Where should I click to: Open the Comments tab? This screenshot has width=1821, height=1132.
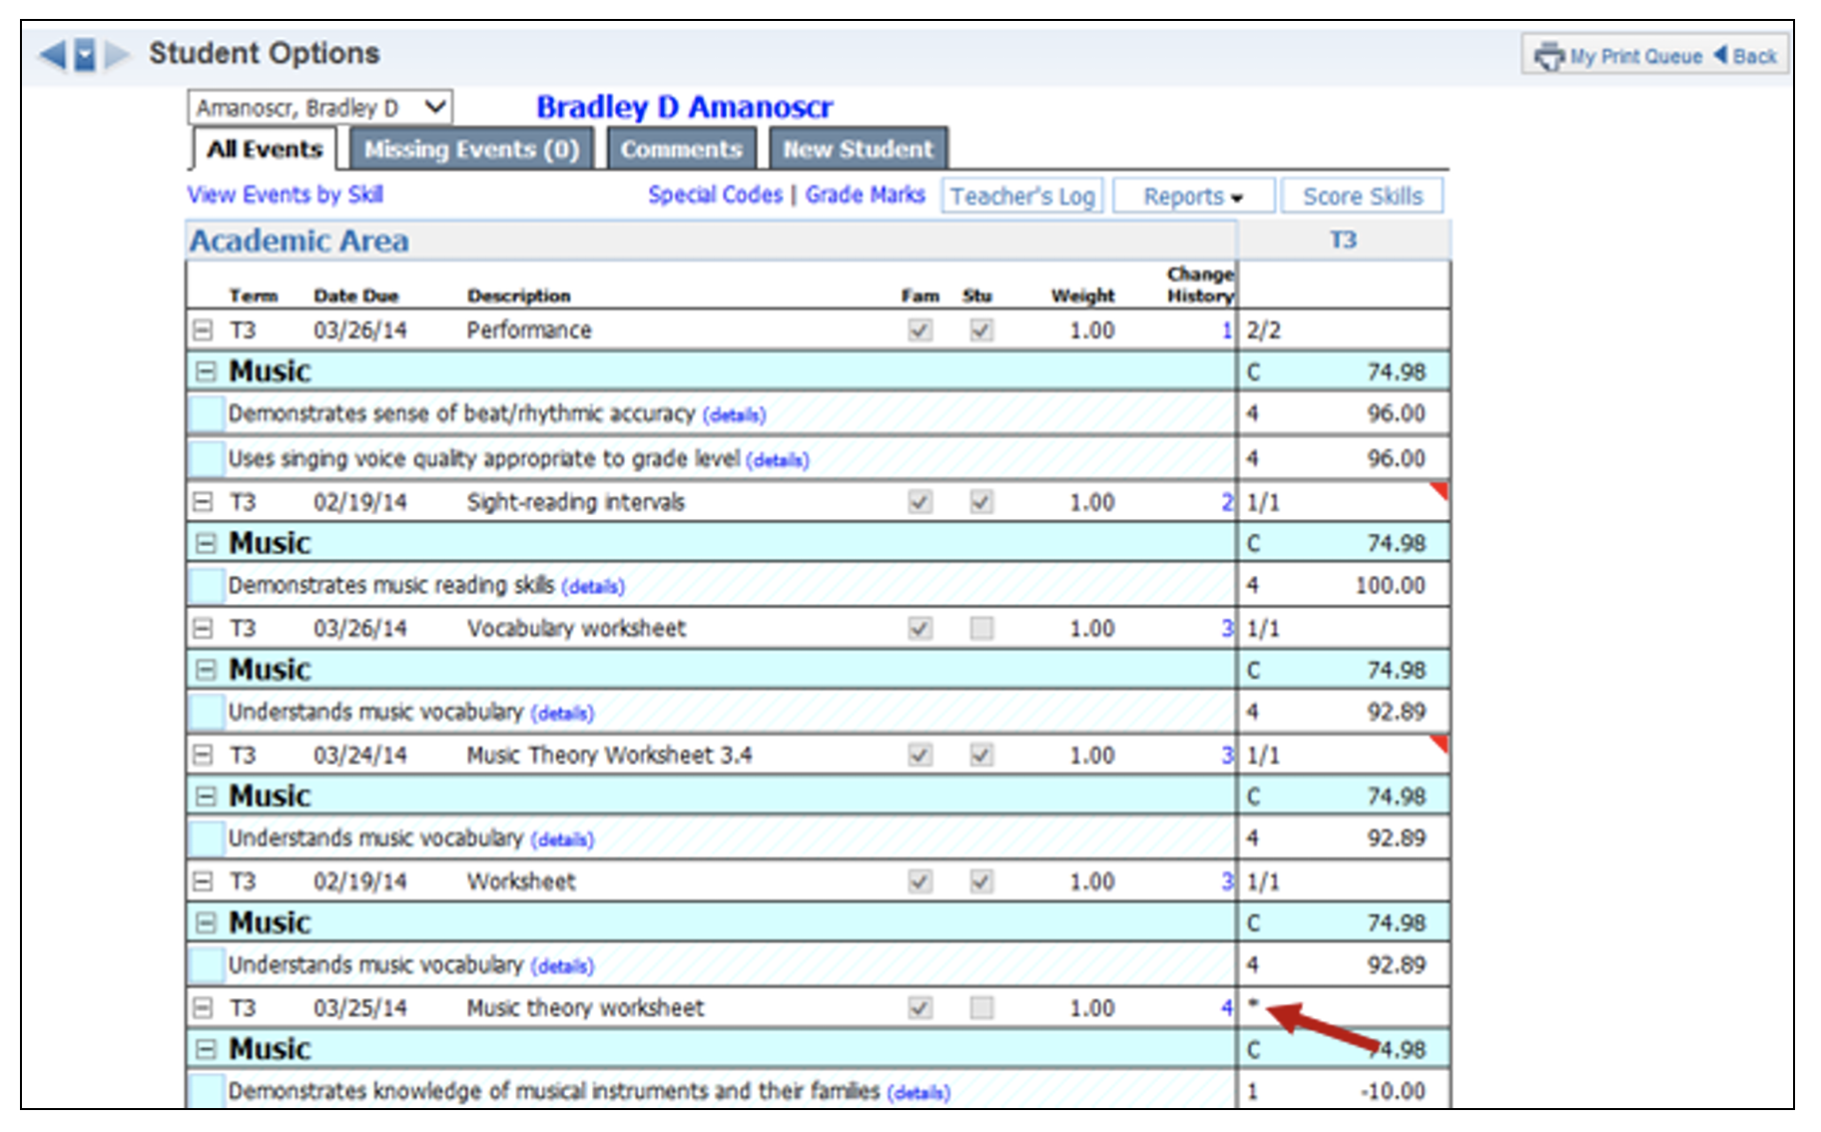click(681, 150)
